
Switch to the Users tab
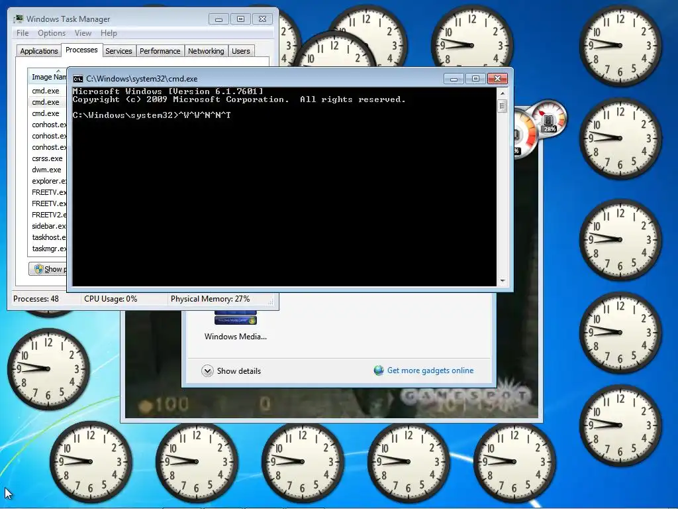[x=240, y=51]
